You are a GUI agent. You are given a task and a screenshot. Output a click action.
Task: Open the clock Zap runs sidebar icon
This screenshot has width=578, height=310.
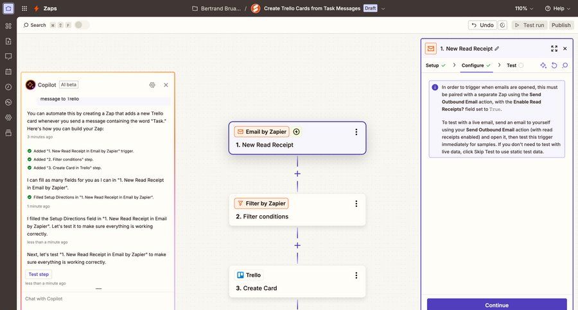pyautogui.click(x=8, y=86)
